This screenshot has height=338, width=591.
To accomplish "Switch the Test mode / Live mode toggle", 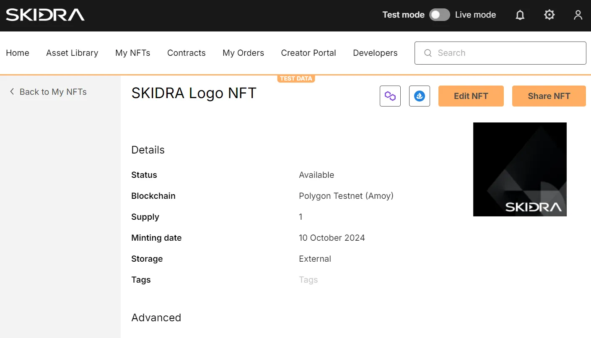I will coord(440,15).
